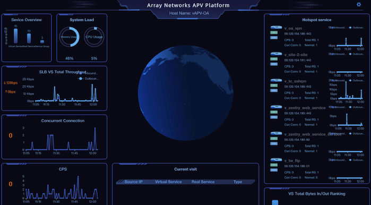The width and height of the screenshot is (371, 205).
Task: Click the green badge under v_tc_sslvpn icon
Action: coord(274,86)
